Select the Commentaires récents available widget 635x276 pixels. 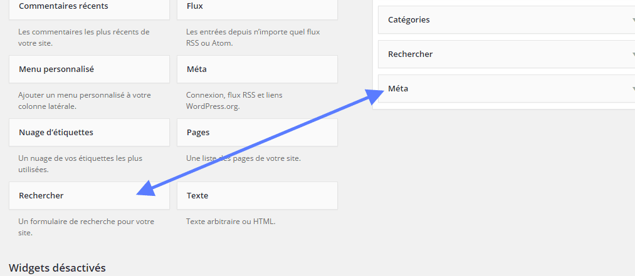pos(89,8)
